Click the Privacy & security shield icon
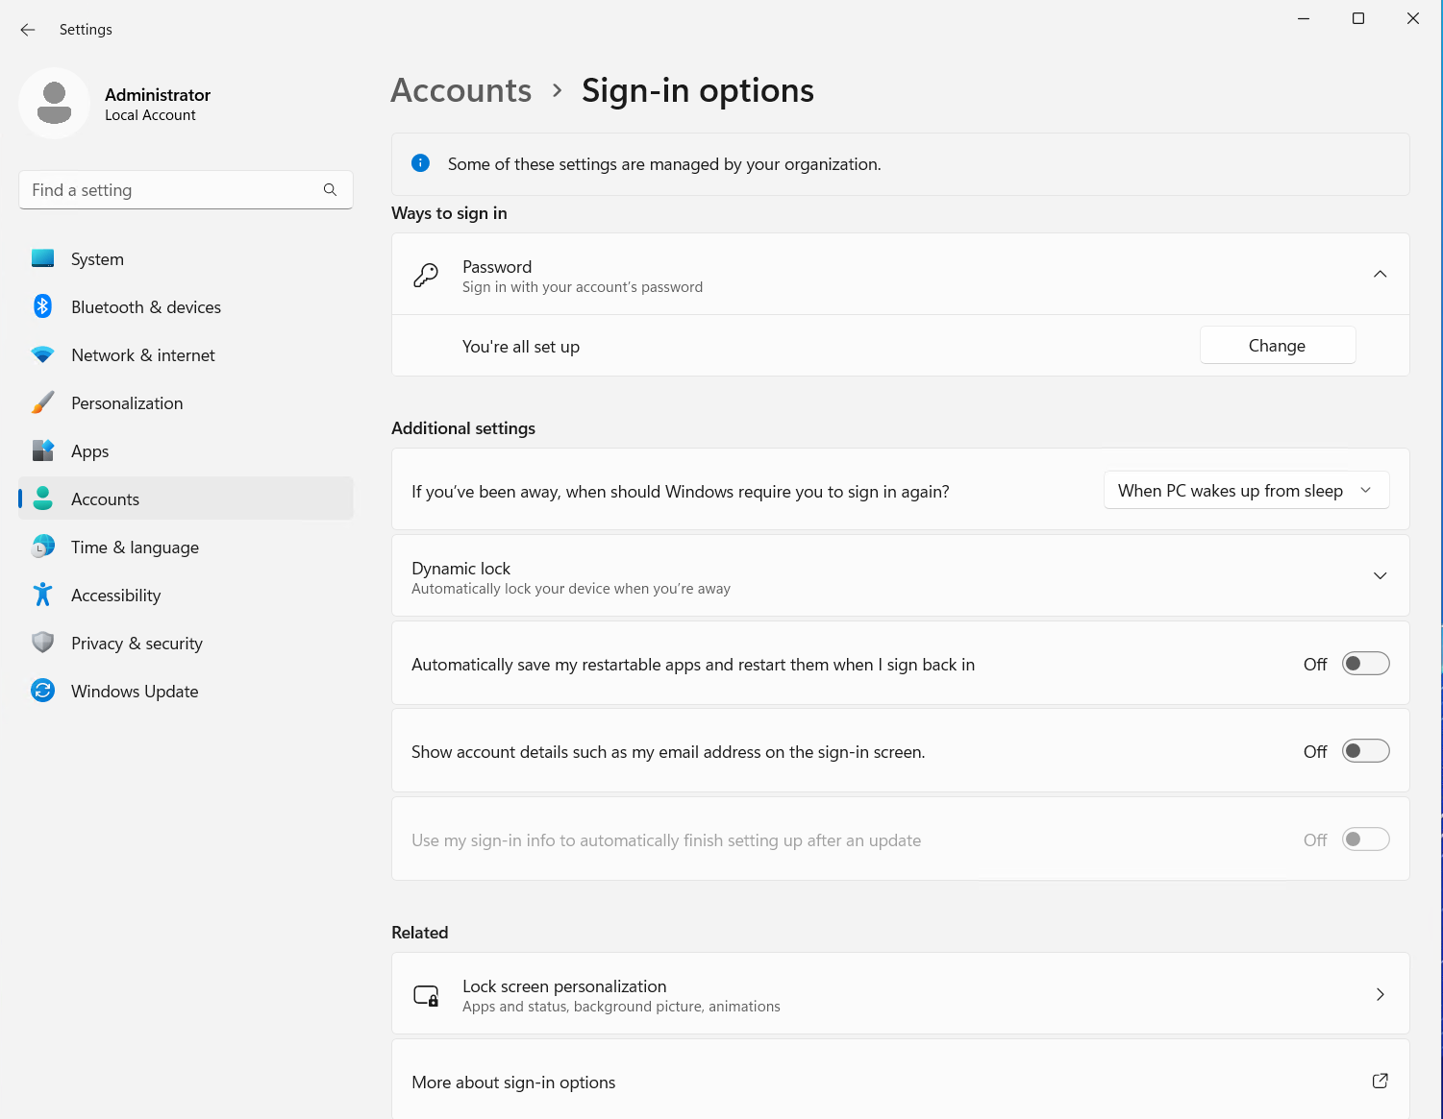This screenshot has width=1443, height=1119. [42, 643]
